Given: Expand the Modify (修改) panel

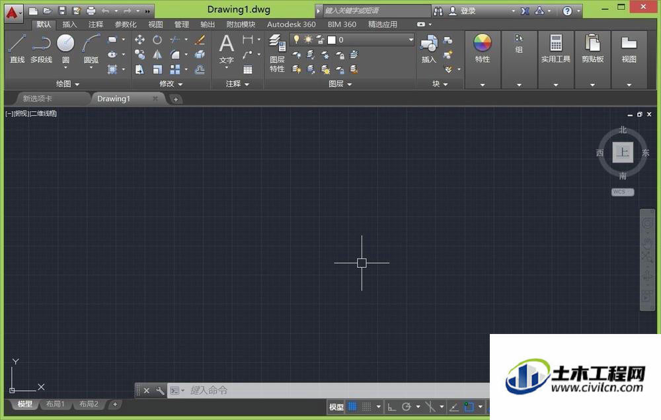Looking at the screenshot, I should click(171, 84).
